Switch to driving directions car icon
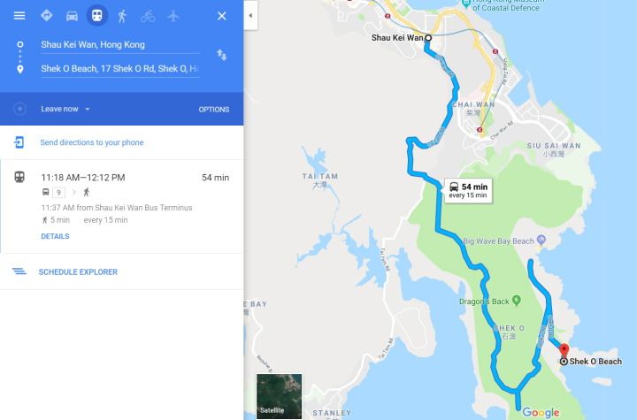This screenshot has width=637, height=420. [x=72, y=16]
